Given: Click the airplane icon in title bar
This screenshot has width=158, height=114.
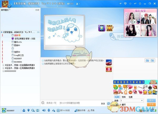Looking at the screenshot, I should pyautogui.click(x=120, y=4).
